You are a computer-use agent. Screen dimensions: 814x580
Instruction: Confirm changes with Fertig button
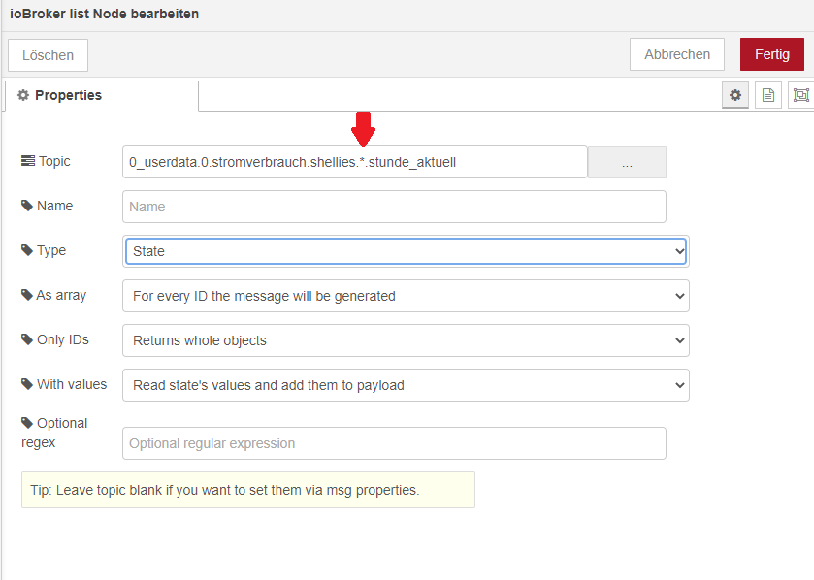tap(772, 54)
